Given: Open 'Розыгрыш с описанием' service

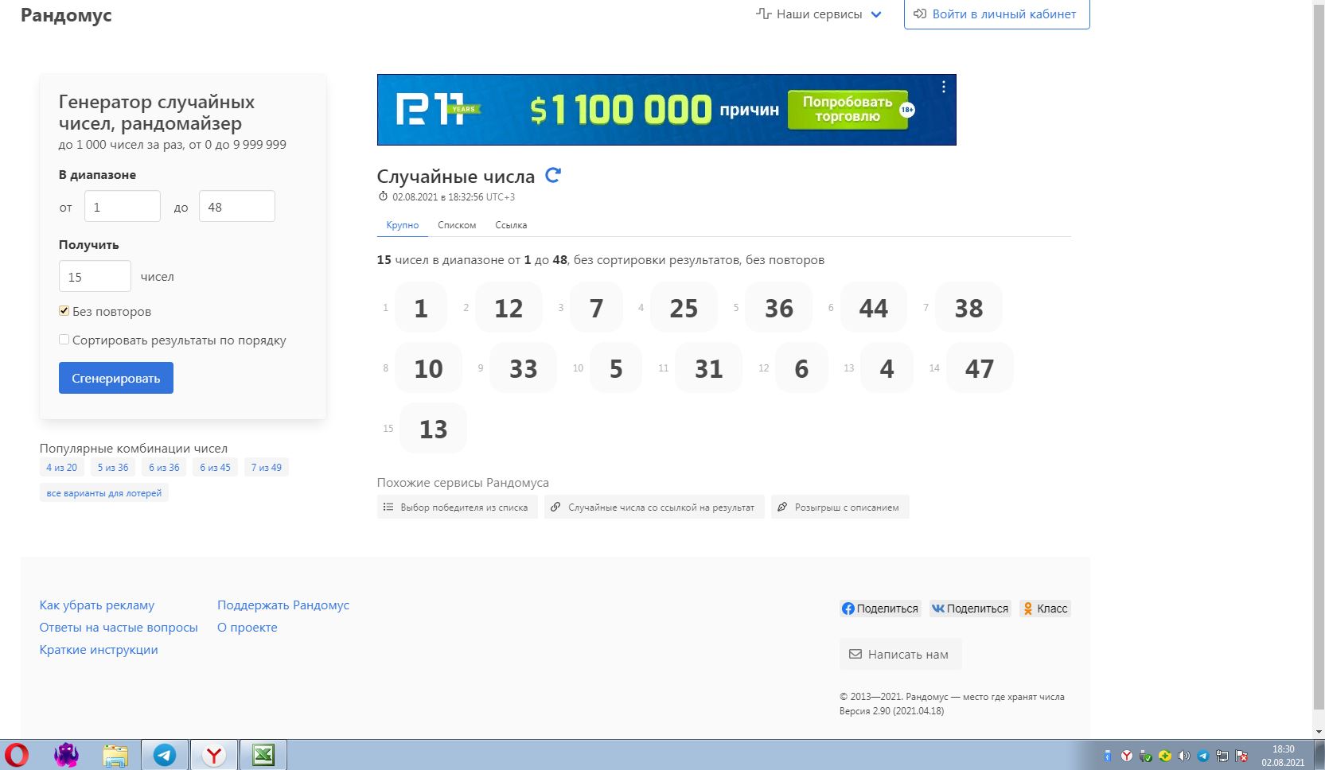Looking at the screenshot, I should pyautogui.click(x=840, y=507).
